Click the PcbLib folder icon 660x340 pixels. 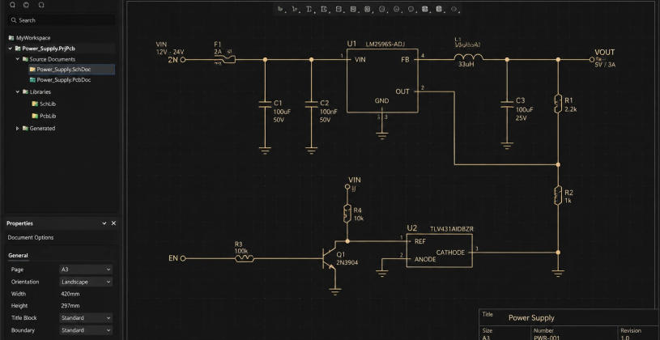[36, 116]
